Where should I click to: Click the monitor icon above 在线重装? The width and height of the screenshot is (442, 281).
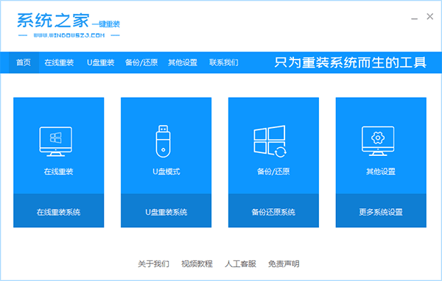(55, 141)
